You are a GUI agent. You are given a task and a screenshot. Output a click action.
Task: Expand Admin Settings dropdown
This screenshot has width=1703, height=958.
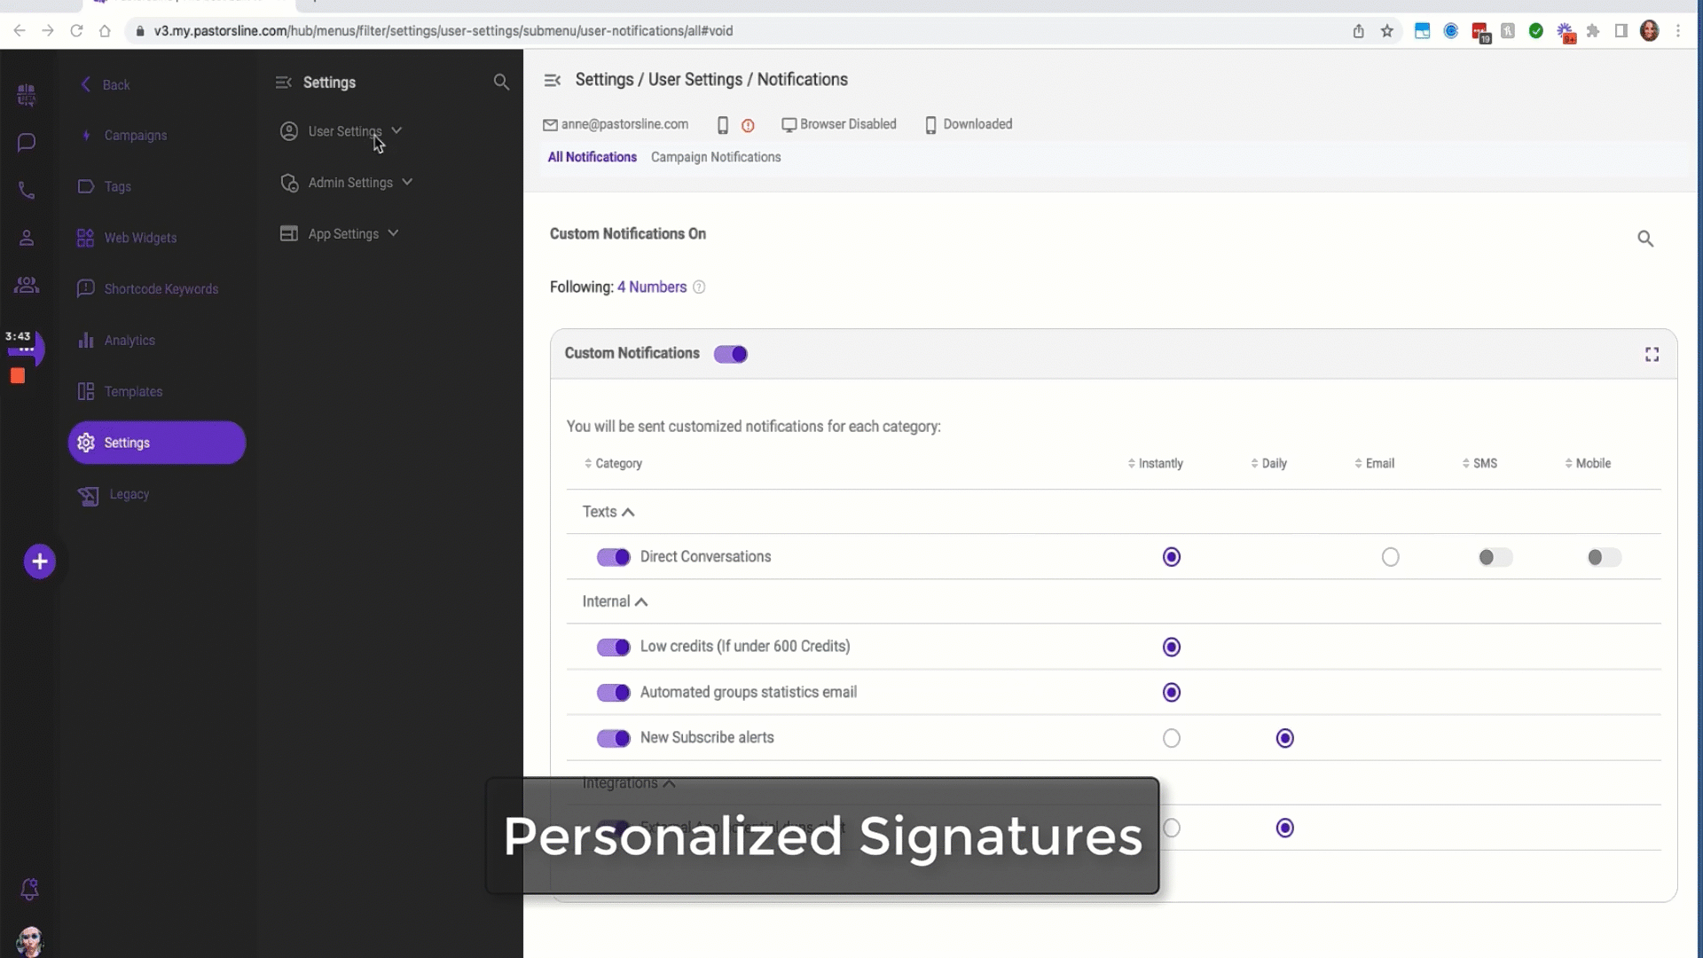[347, 183]
